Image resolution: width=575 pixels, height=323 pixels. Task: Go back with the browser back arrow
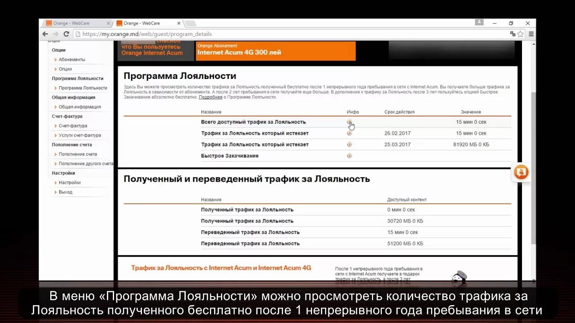pos(45,34)
